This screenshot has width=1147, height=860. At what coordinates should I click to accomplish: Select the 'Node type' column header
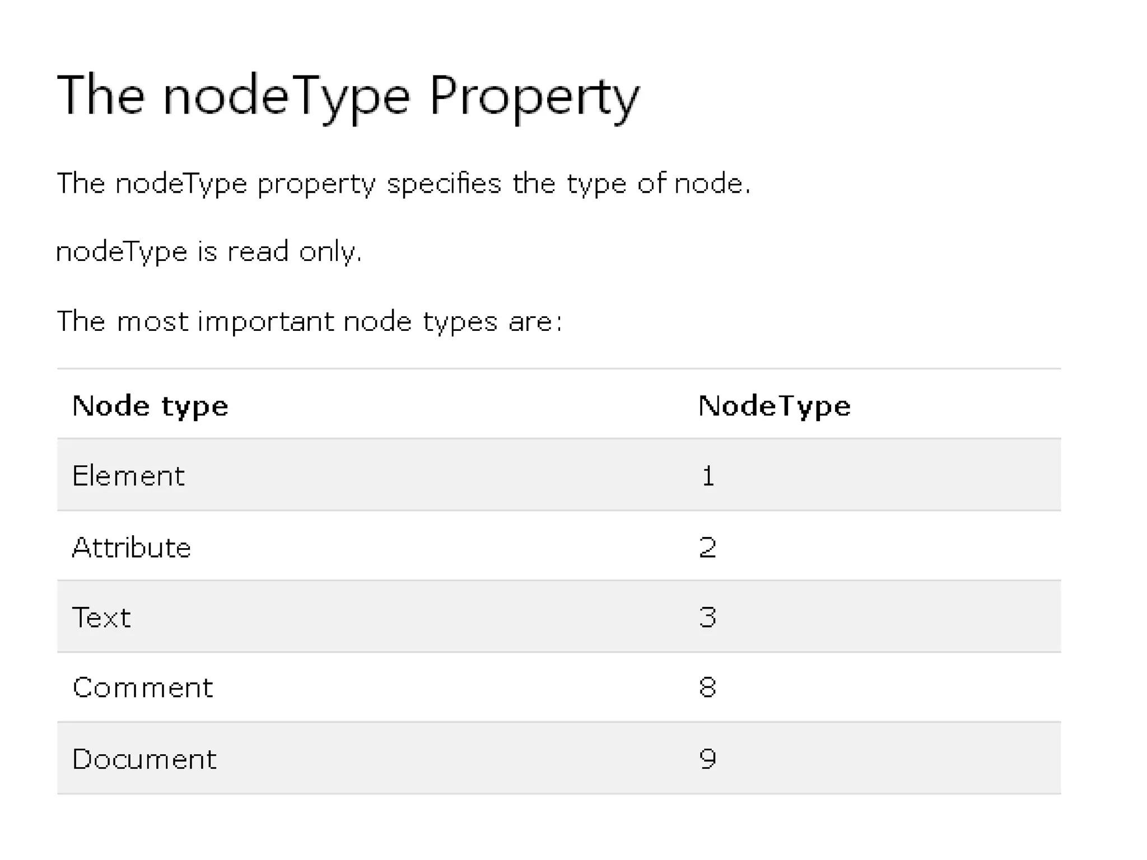pyautogui.click(x=150, y=405)
